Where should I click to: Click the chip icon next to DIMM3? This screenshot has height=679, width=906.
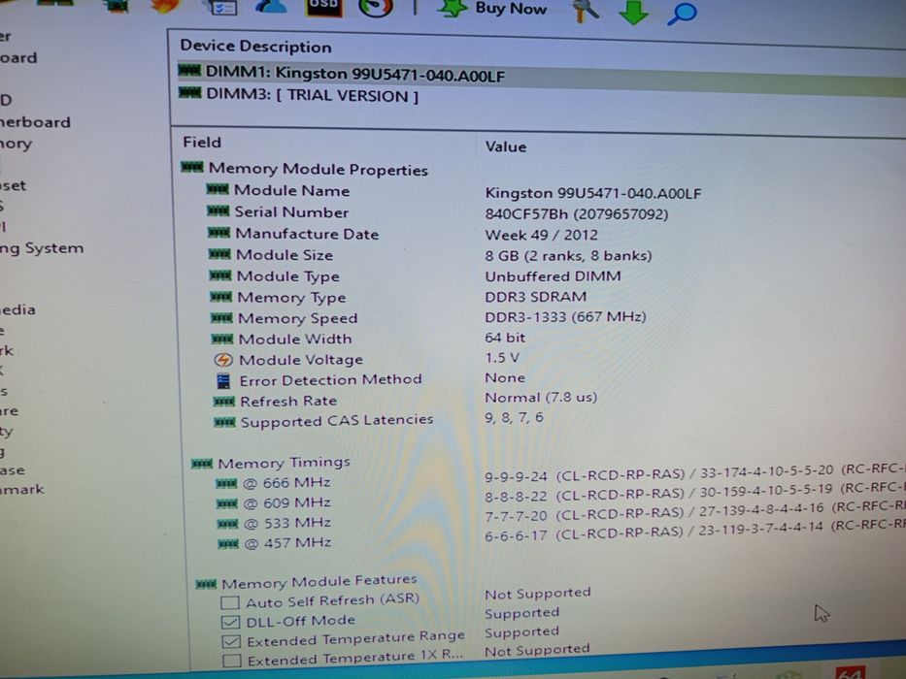(x=189, y=92)
